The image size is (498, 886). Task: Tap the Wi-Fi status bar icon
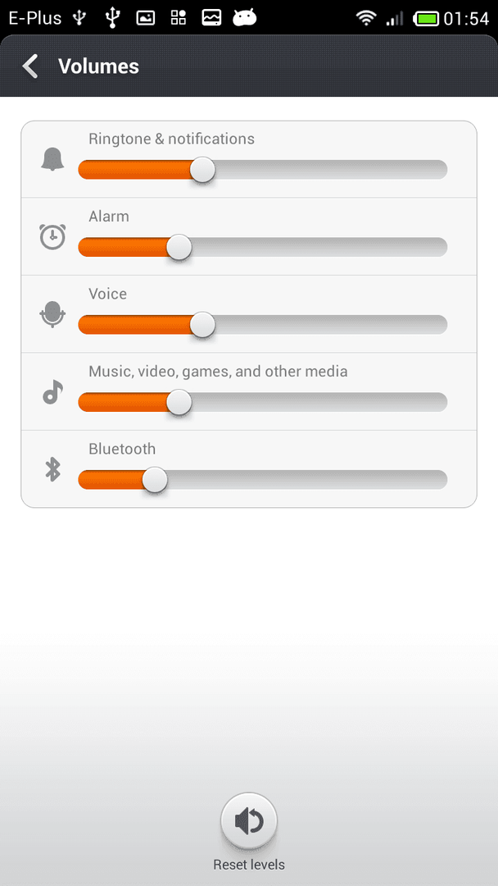click(366, 18)
